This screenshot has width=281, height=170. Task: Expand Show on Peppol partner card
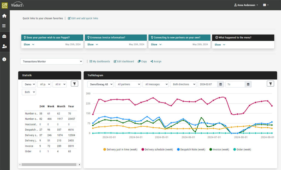click(29, 44)
